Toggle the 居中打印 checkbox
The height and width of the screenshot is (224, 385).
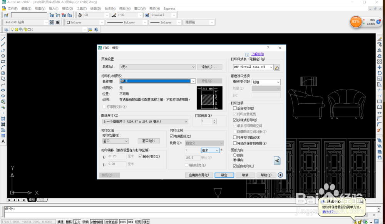[x=141, y=156]
